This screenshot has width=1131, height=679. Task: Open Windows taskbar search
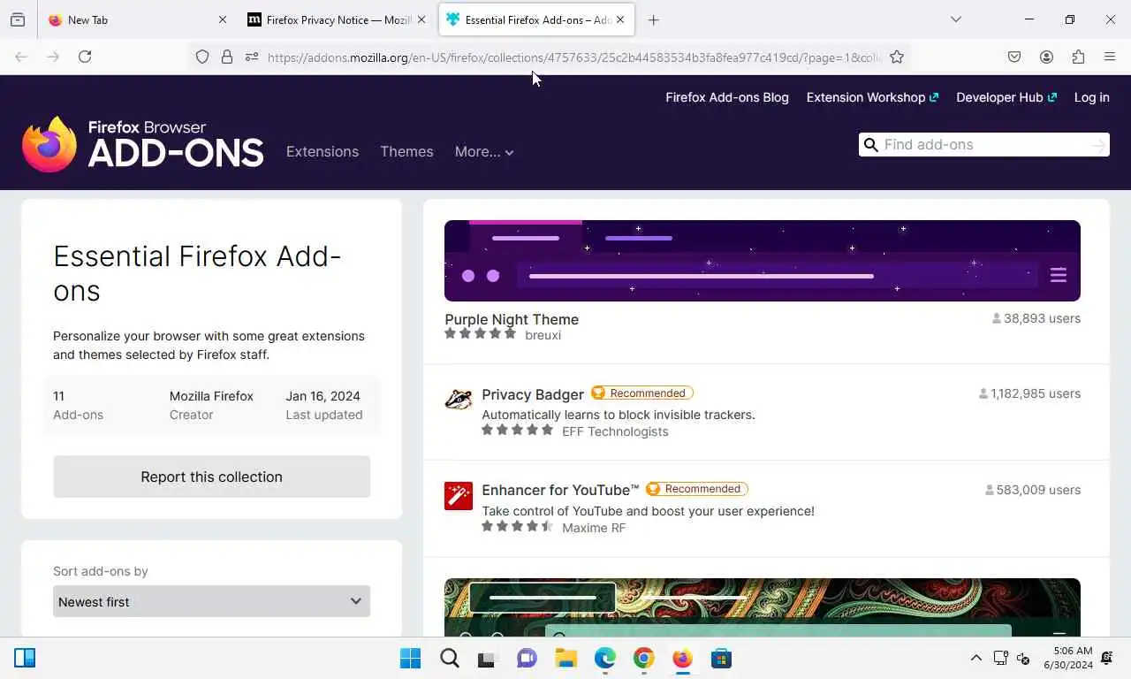[x=450, y=659]
